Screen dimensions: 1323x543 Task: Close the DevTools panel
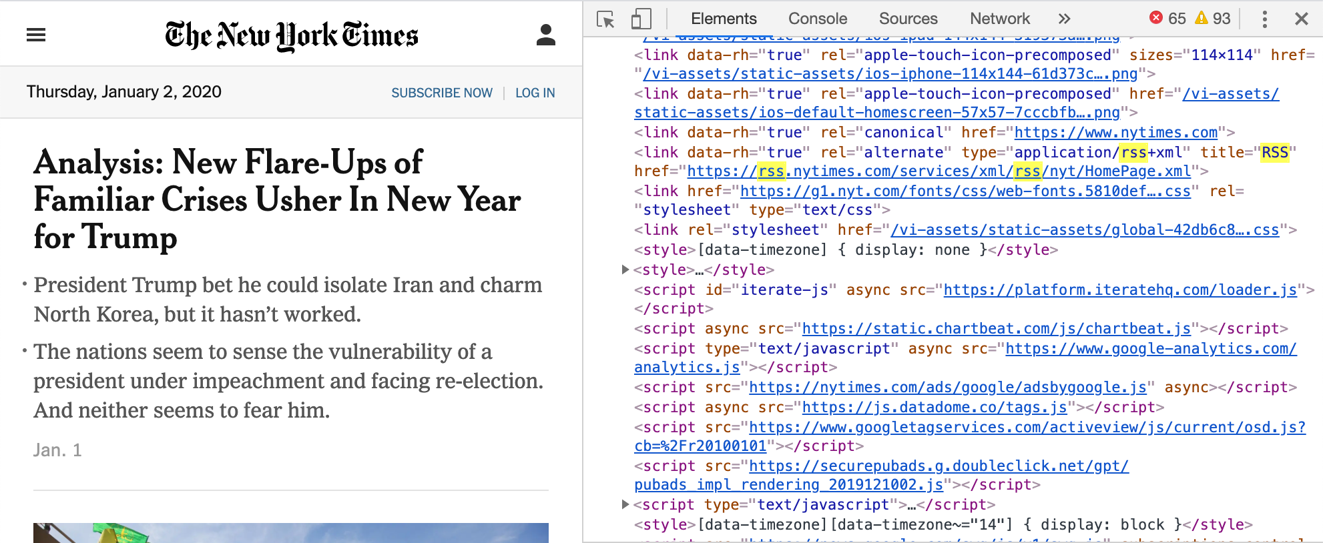tap(1301, 19)
